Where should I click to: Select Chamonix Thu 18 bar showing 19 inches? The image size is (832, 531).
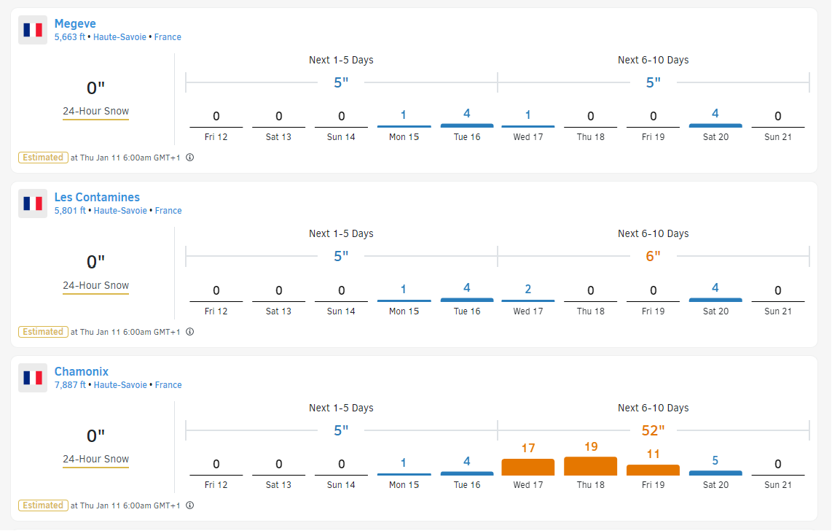coord(590,465)
